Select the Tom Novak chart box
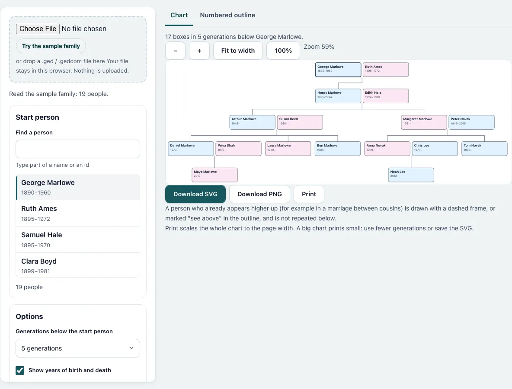 coord(485,149)
